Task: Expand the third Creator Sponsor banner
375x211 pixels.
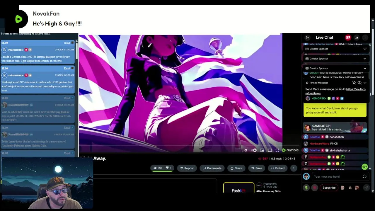Action: point(365,68)
